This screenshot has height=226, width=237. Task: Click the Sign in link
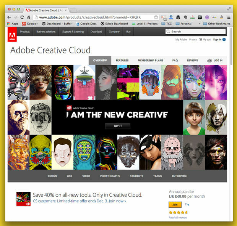coord(217,40)
